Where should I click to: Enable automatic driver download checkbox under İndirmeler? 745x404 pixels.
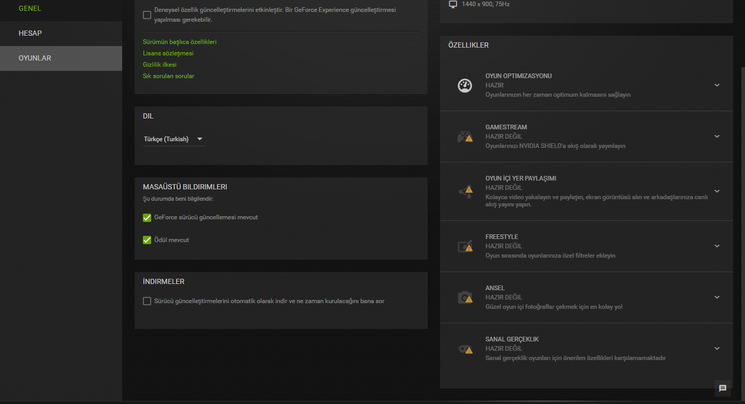point(147,301)
